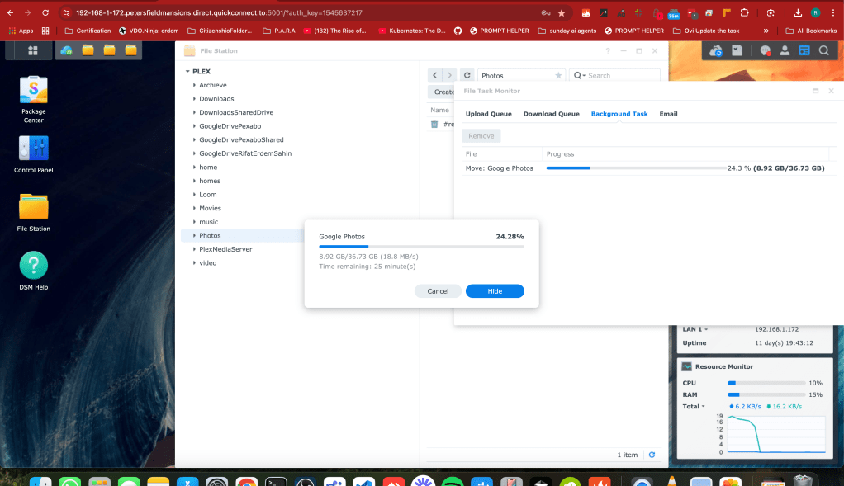
Task: Cancel the Google Photos move
Action: (x=438, y=290)
